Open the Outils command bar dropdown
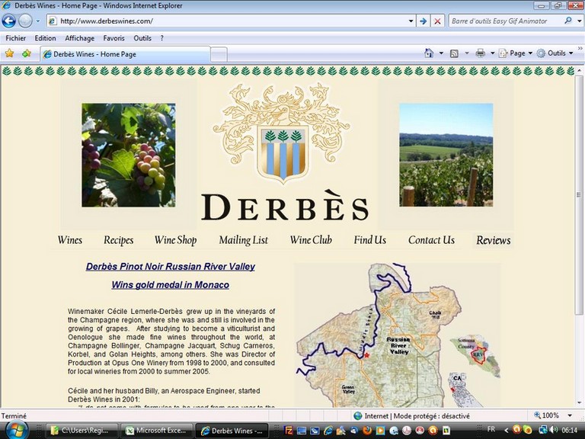Viewport: 585px width, 439px height. pos(556,53)
